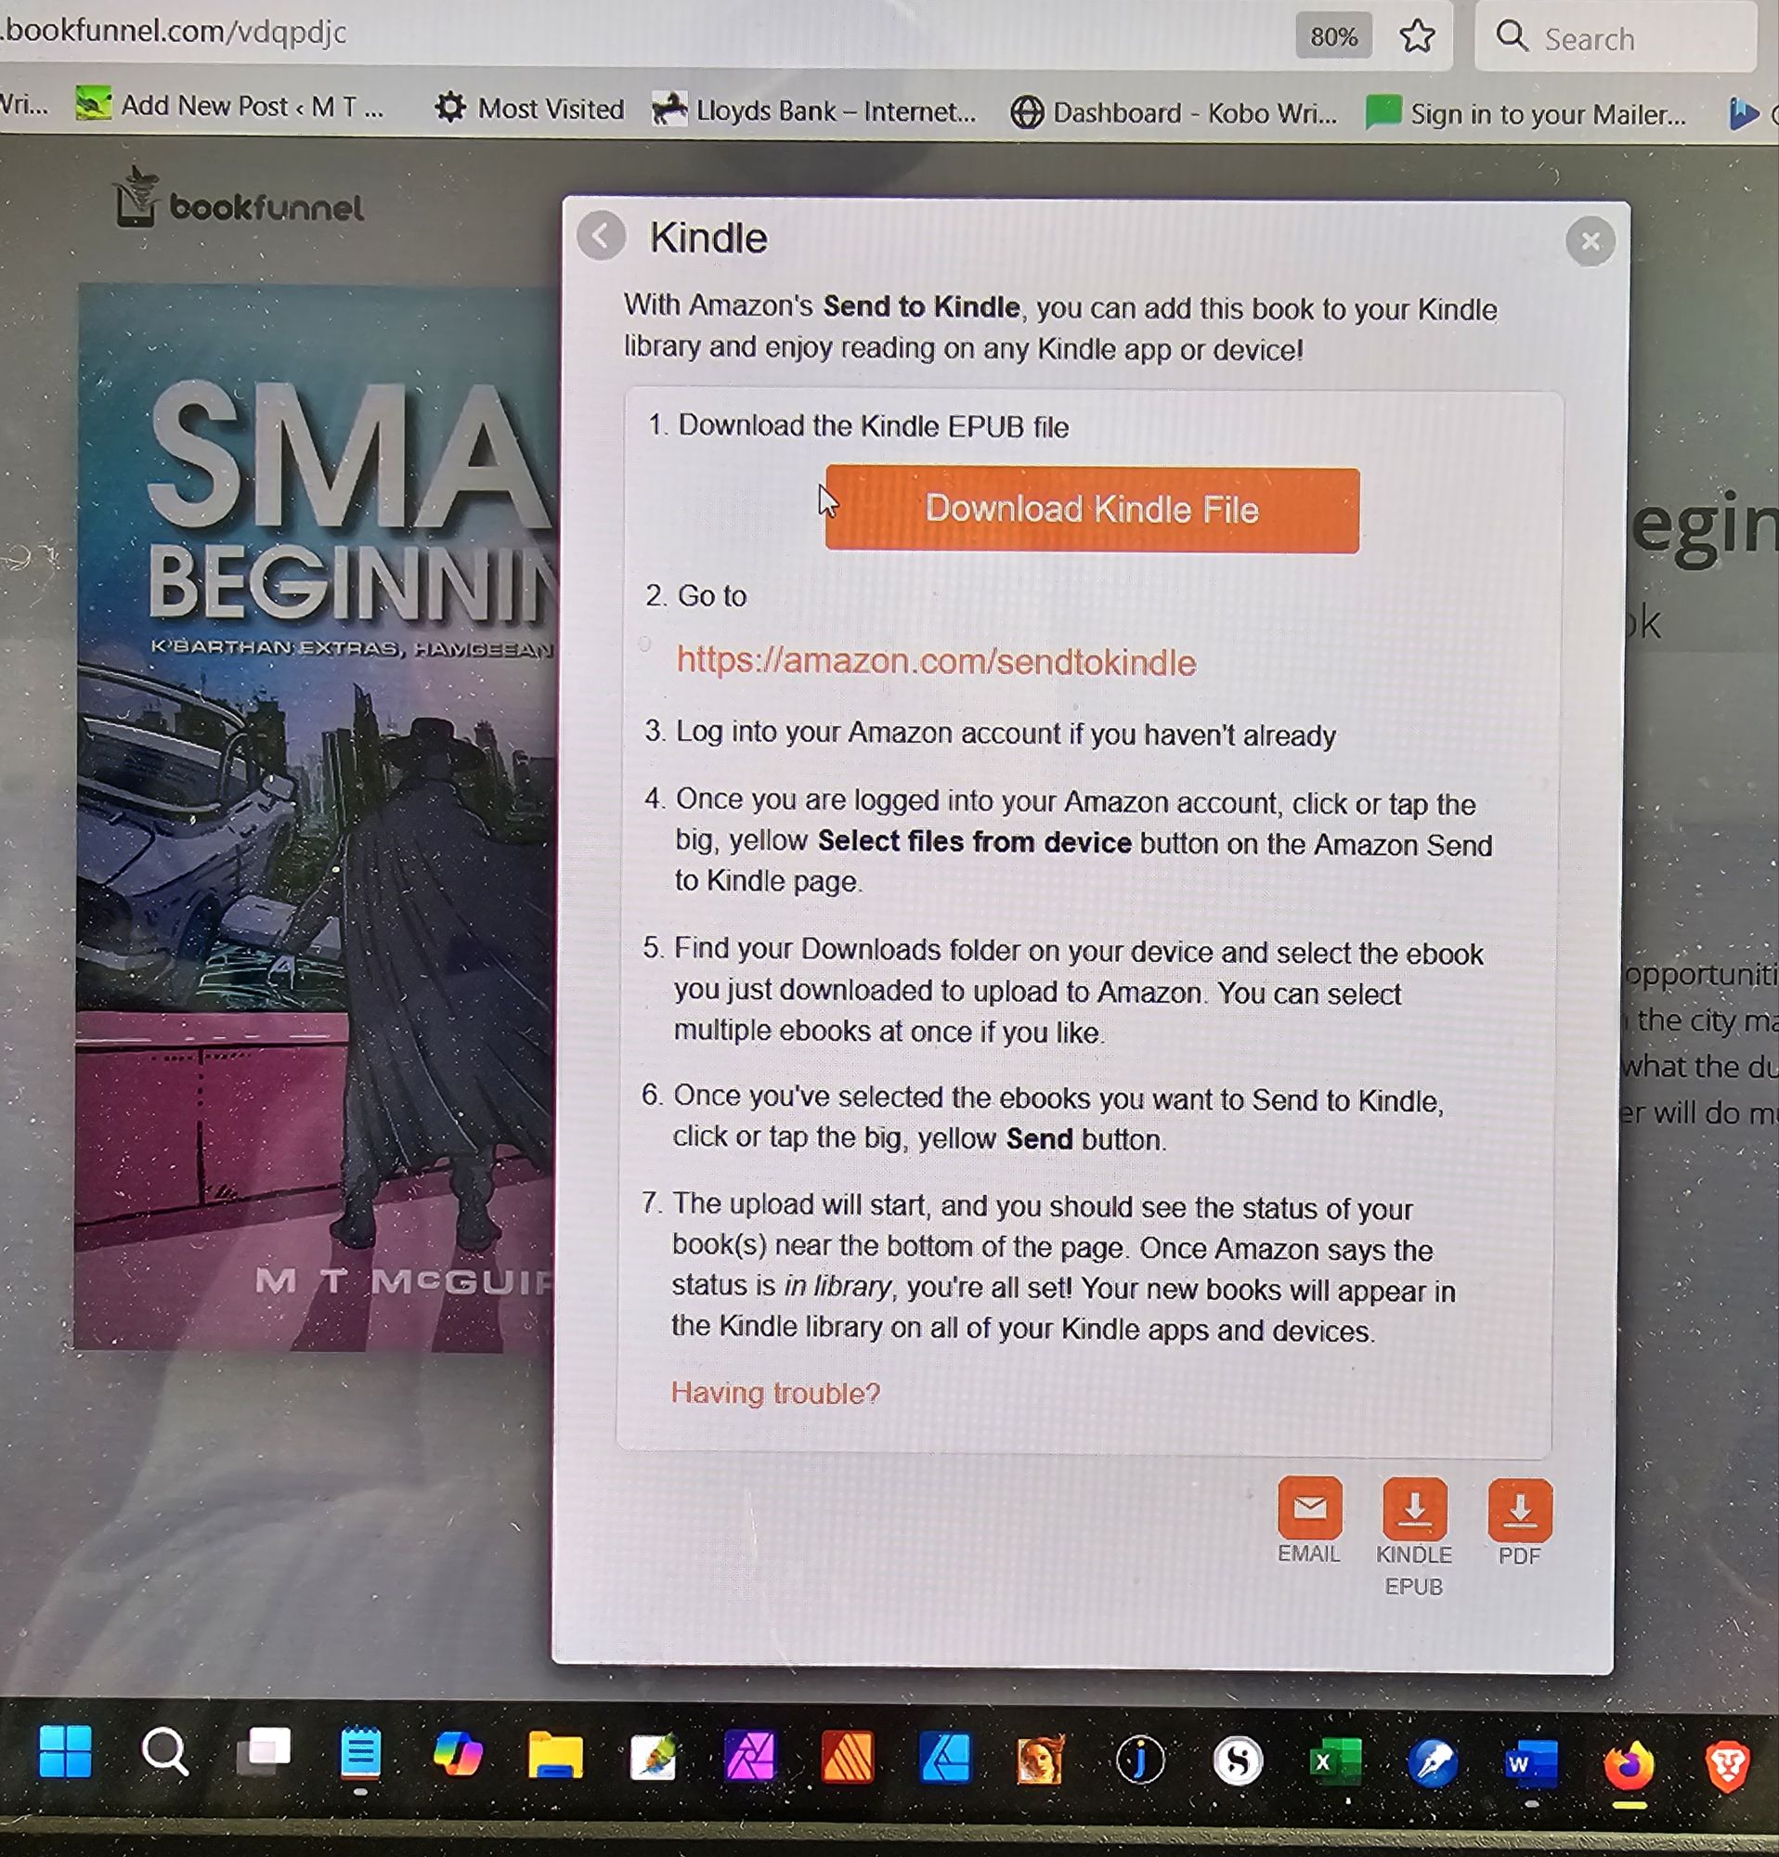Bookmark this page with the star icon
The image size is (1779, 1857).
click(1417, 37)
